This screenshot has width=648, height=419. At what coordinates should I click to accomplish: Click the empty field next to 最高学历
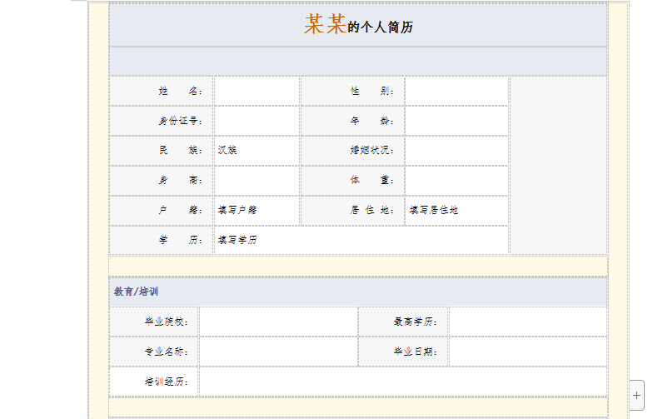tap(528, 322)
